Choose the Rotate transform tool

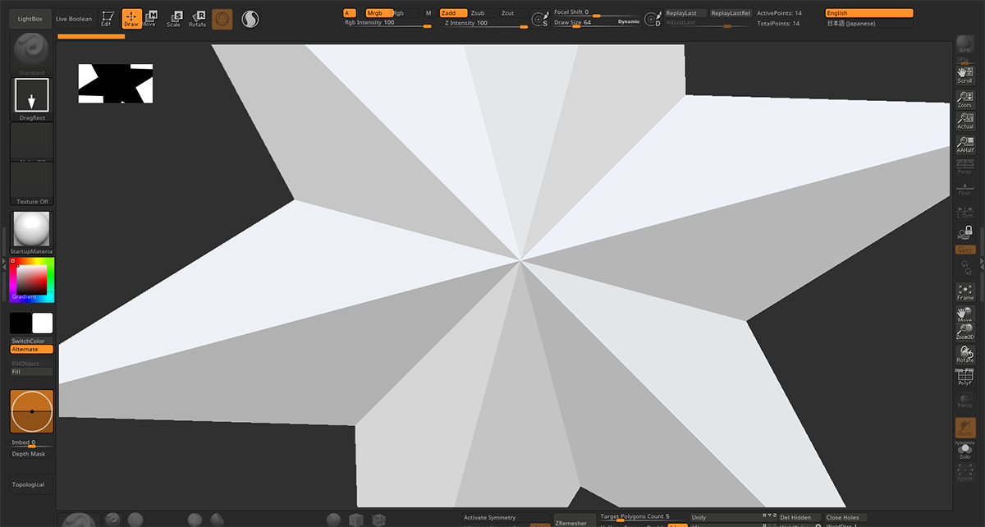click(198, 19)
